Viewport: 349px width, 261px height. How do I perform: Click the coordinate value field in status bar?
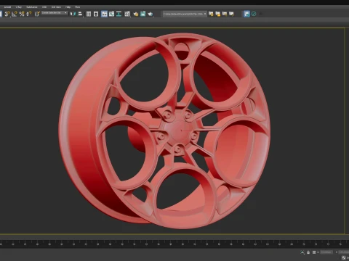click(x=326, y=252)
